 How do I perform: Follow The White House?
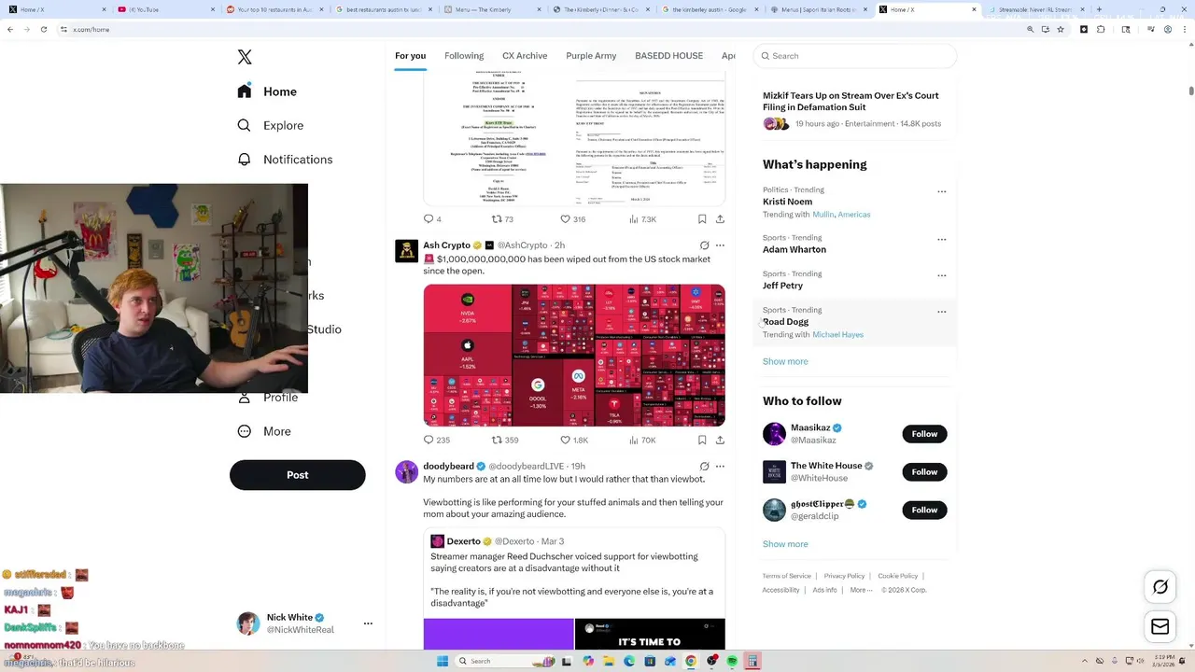(924, 472)
